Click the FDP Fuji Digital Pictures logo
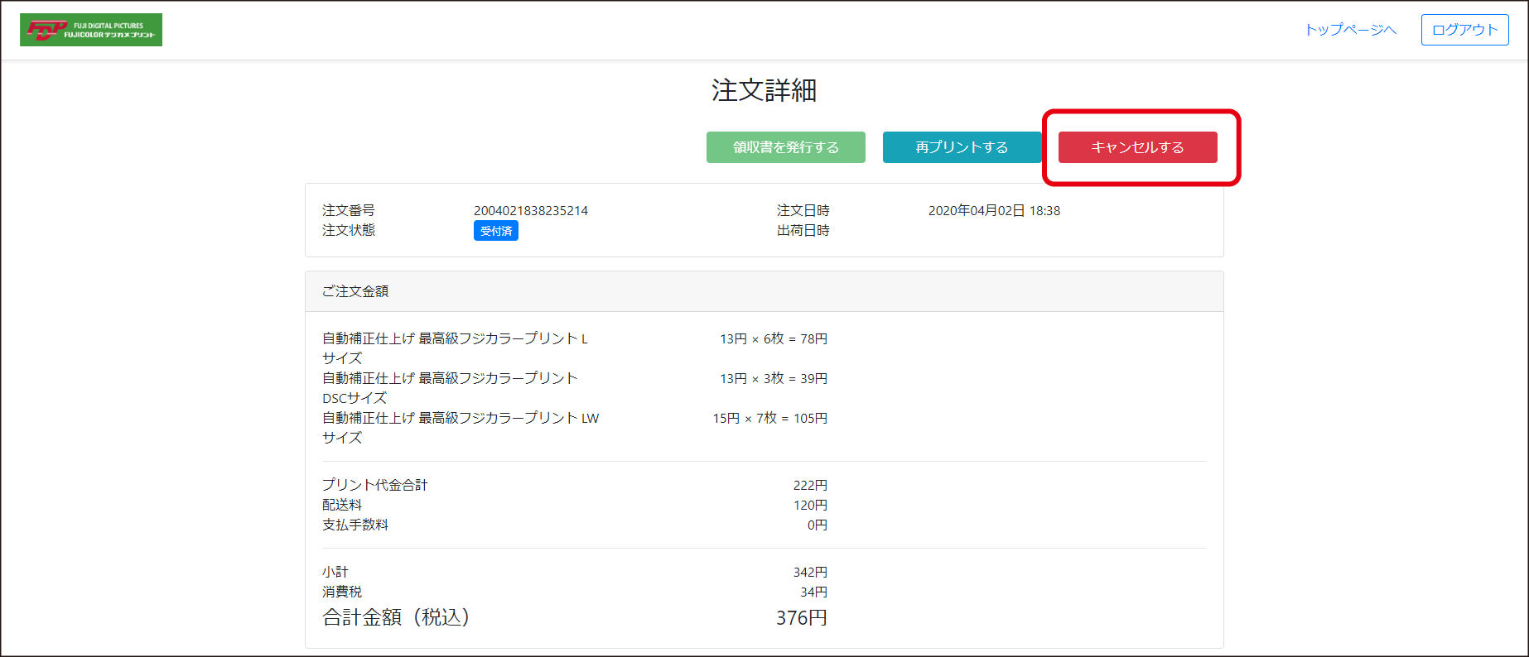The image size is (1529, 657). (x=91, y=30)
